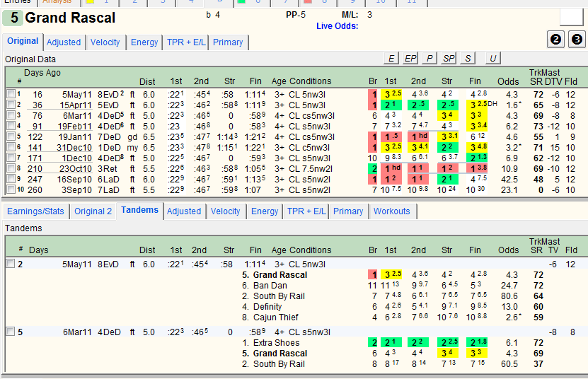Image resolution: width=588 pixels, height=379 pixels.
Task: Select the lower Energy tab
Action: [x=265, y=211]
